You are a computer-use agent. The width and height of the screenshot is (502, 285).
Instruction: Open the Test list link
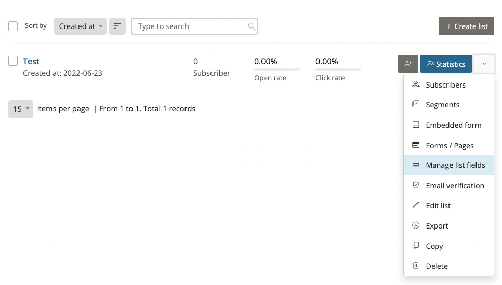tap(31, 61)
